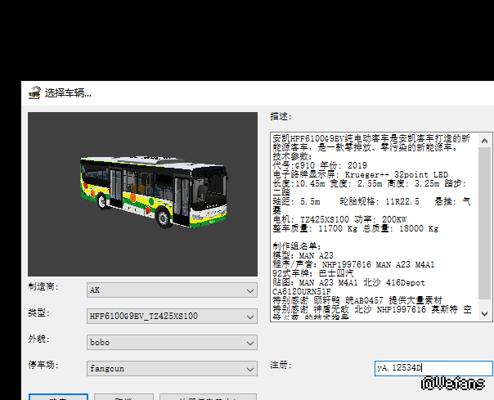This screenshot has width=494, height=400.
Task: Open the 类型 dropdown showing HFF6100G9EV_TZ425XS100
Action: (x=172, y=316)
